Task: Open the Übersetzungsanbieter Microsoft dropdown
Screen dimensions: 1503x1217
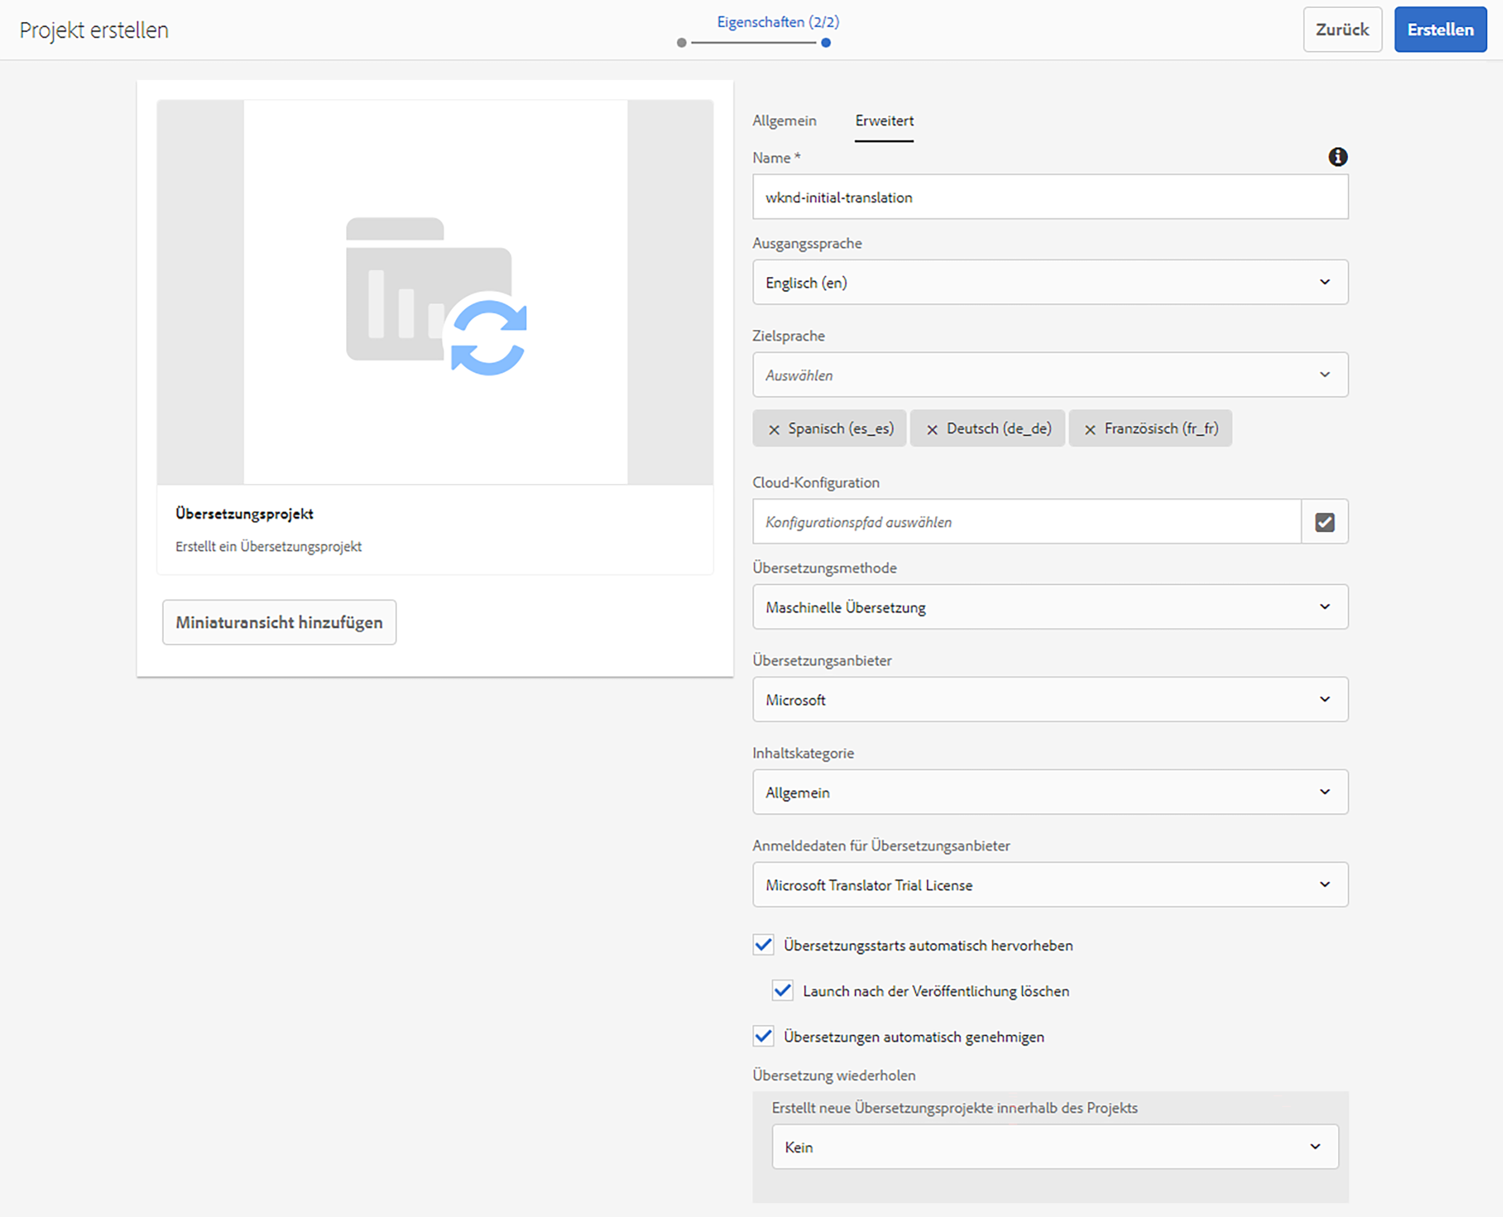Action: (x=1050, y=699)
